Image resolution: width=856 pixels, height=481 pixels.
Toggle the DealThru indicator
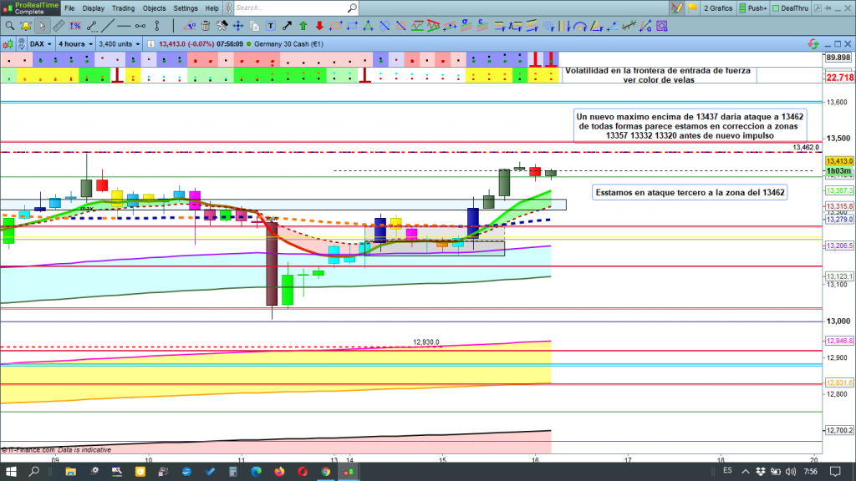pyautogui.click(x=792, y=8)
